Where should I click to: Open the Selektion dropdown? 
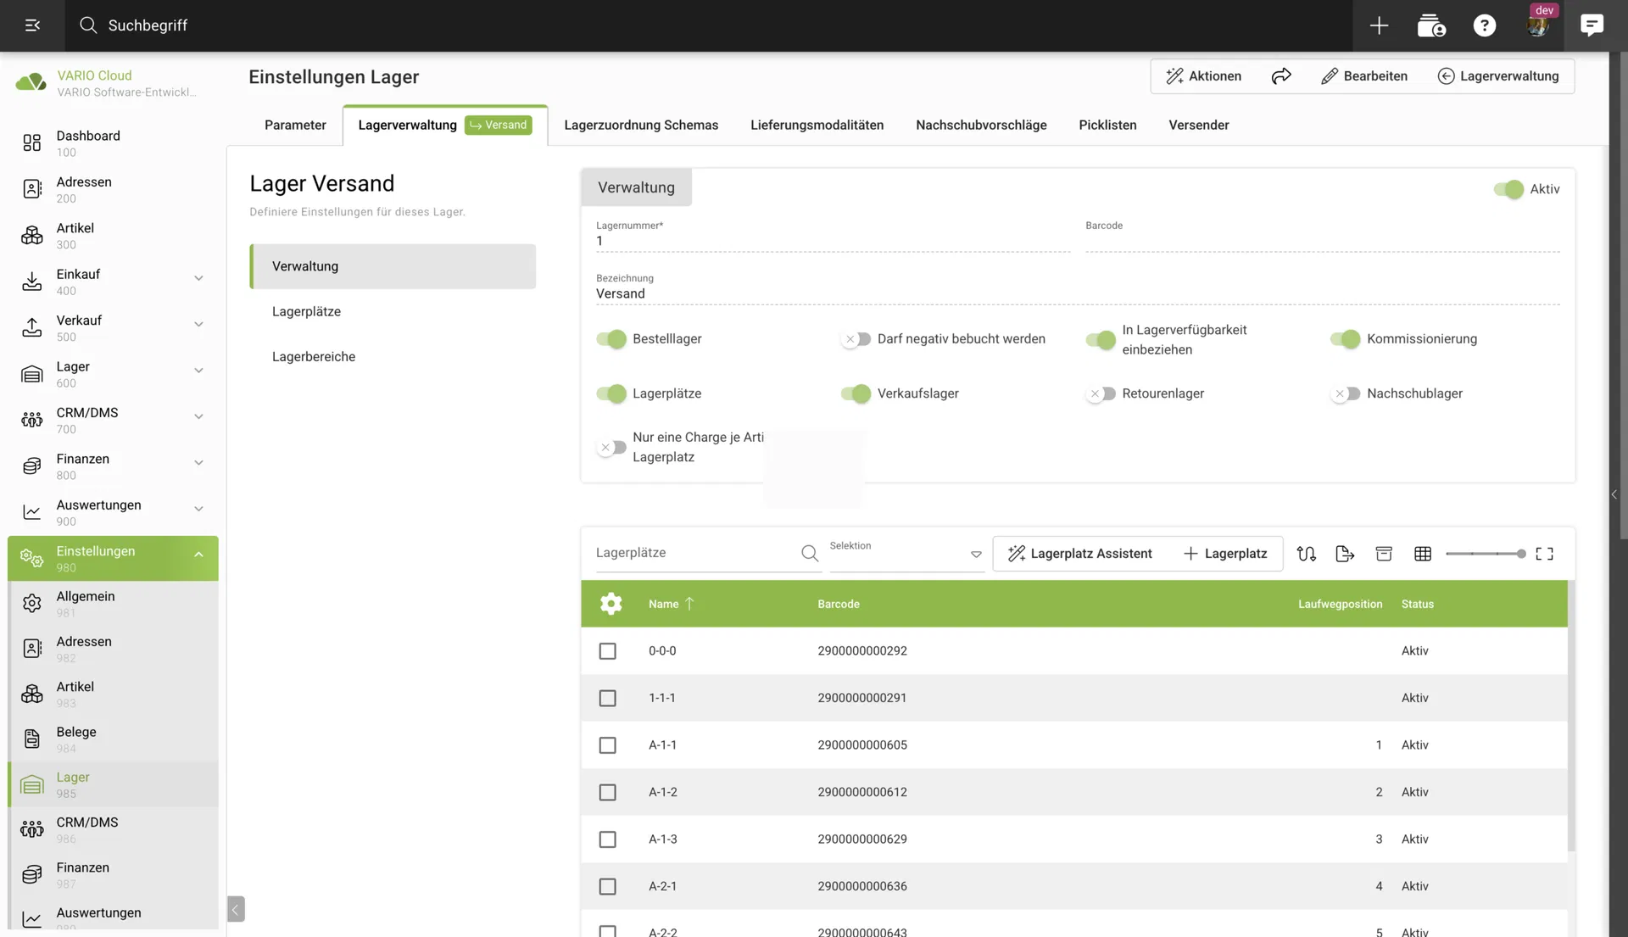point(975,553)
